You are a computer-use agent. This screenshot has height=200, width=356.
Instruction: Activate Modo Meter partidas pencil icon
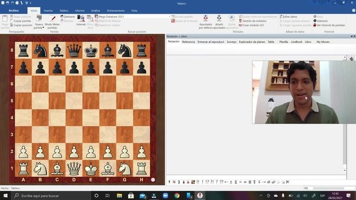pyautogui.click(x=53, y=18)
